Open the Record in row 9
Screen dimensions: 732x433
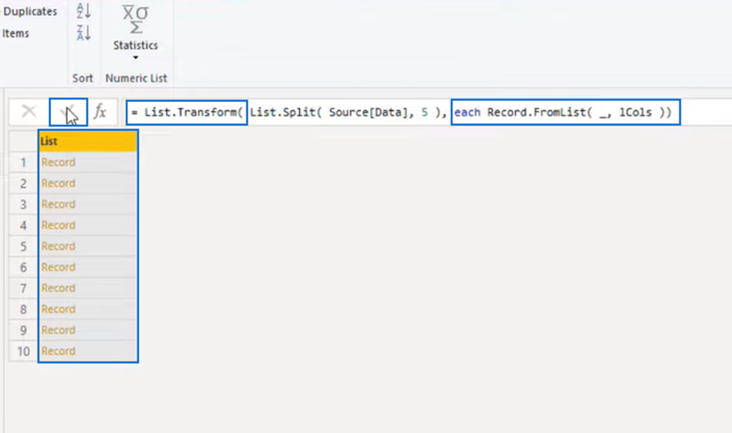(x=59, y=330)
